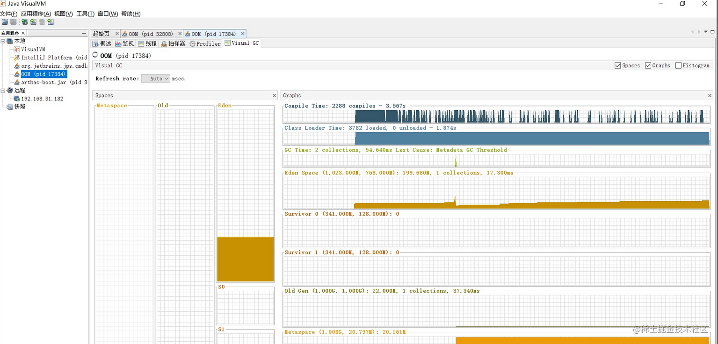Close the Graphs panel

(710, 95)
